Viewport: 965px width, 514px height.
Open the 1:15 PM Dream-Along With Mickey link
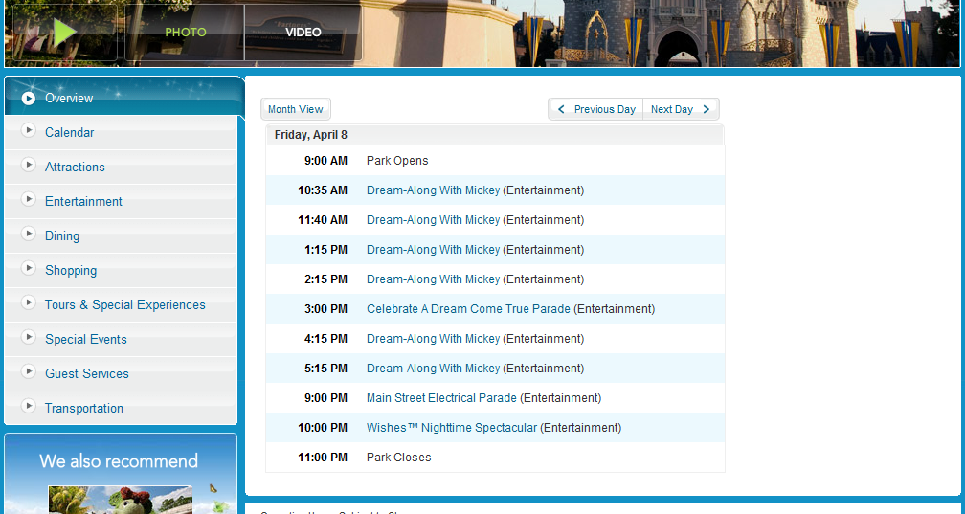(x=434, y=249)
